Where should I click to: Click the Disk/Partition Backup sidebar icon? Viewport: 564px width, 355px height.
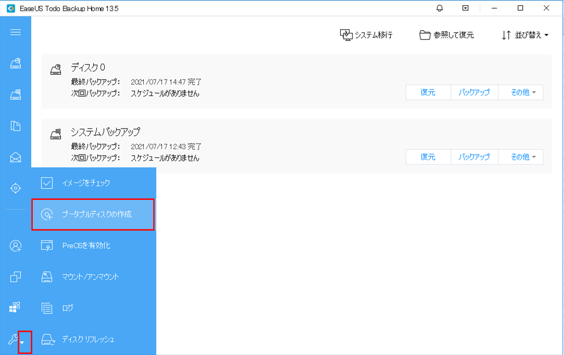16,64
